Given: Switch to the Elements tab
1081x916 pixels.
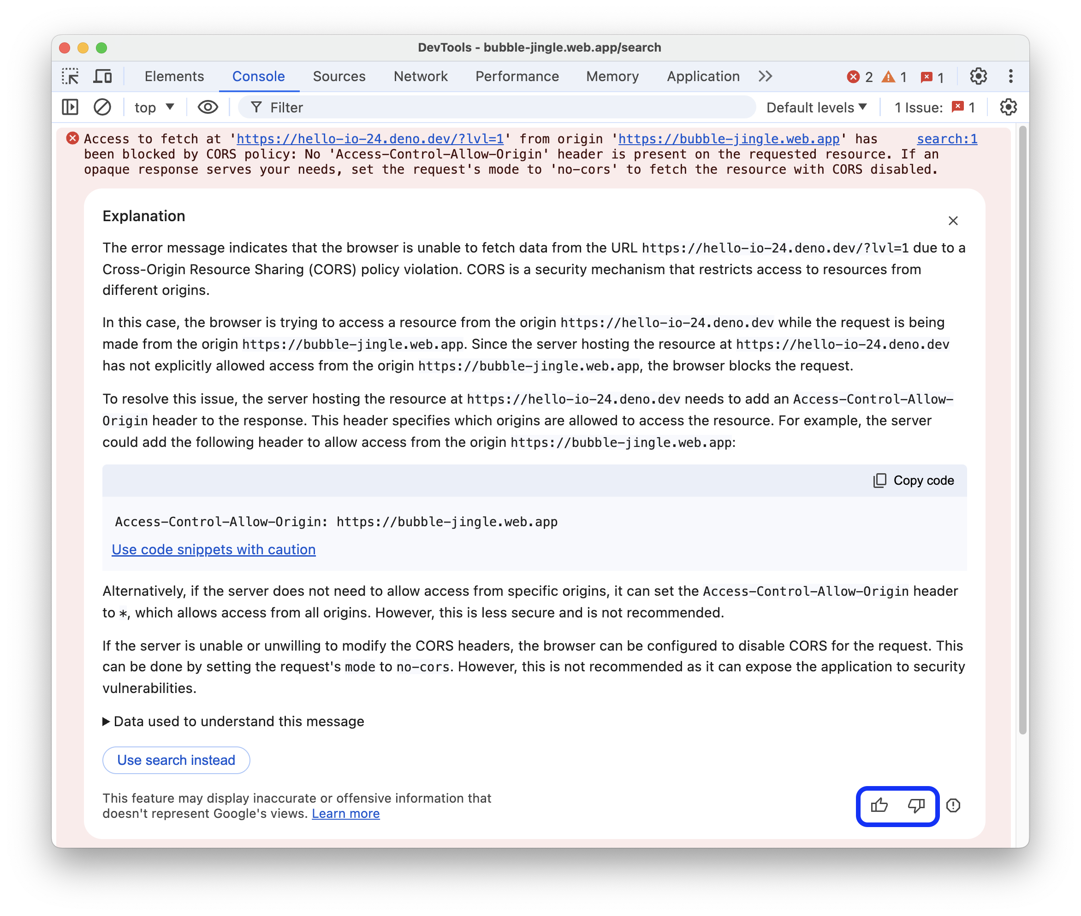Looking at the screenshot, I should 174,76.
